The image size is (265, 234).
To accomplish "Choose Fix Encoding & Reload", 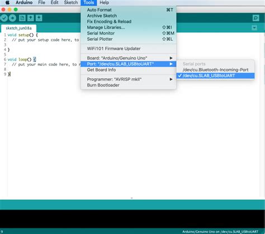I will pos(129,22).
